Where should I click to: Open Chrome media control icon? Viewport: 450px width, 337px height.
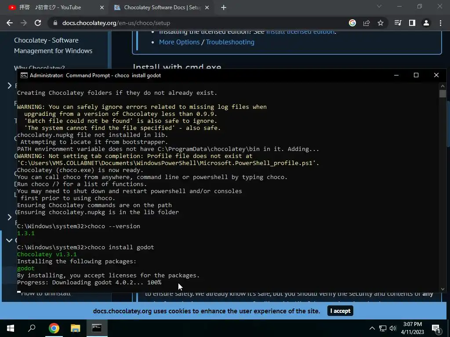[398, 23]
